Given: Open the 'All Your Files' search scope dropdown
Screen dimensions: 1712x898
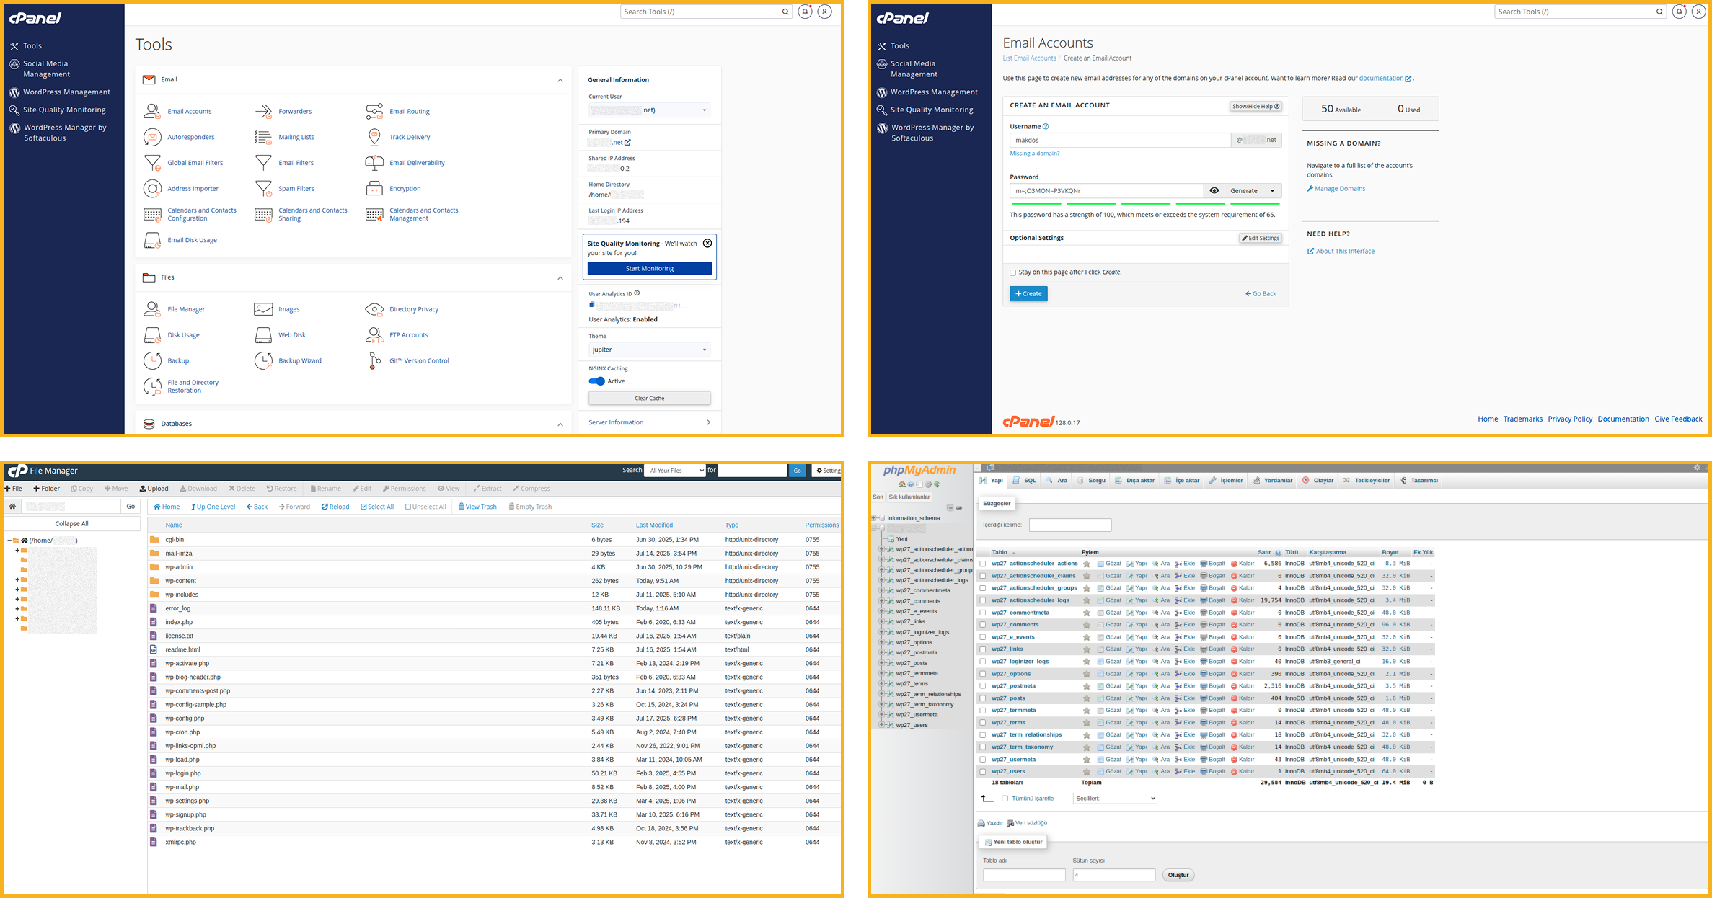Looking at the screenshot, I should (674, 470).
